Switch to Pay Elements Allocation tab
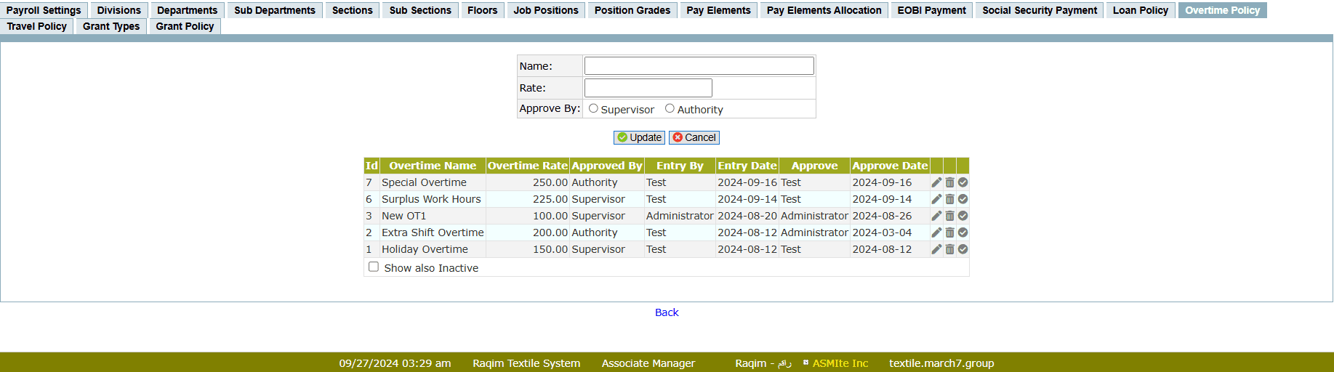This screenshot has width=1334, height=372. pyautogui.click(x=824, y=10)
